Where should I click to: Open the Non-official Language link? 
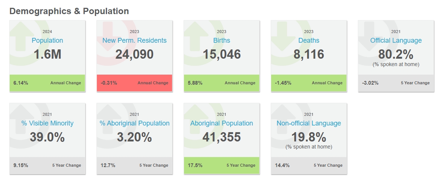coord(309,123)
